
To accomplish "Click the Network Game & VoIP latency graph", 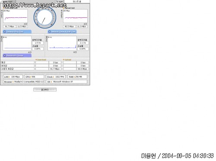I will coord(62,43).
